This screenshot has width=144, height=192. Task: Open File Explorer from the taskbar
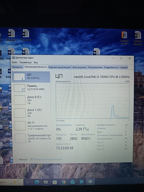click(x=46, y=182)
